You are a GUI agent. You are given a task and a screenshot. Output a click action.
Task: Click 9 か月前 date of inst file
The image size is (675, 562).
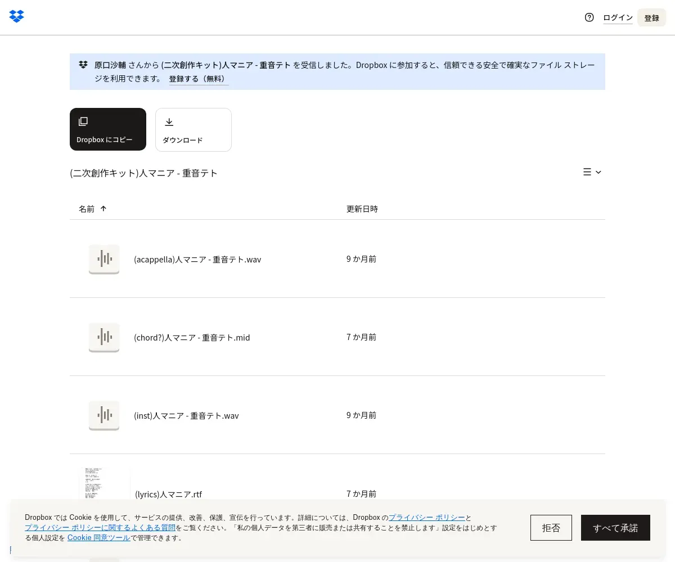pyautogui.click(x=362, y=415)
